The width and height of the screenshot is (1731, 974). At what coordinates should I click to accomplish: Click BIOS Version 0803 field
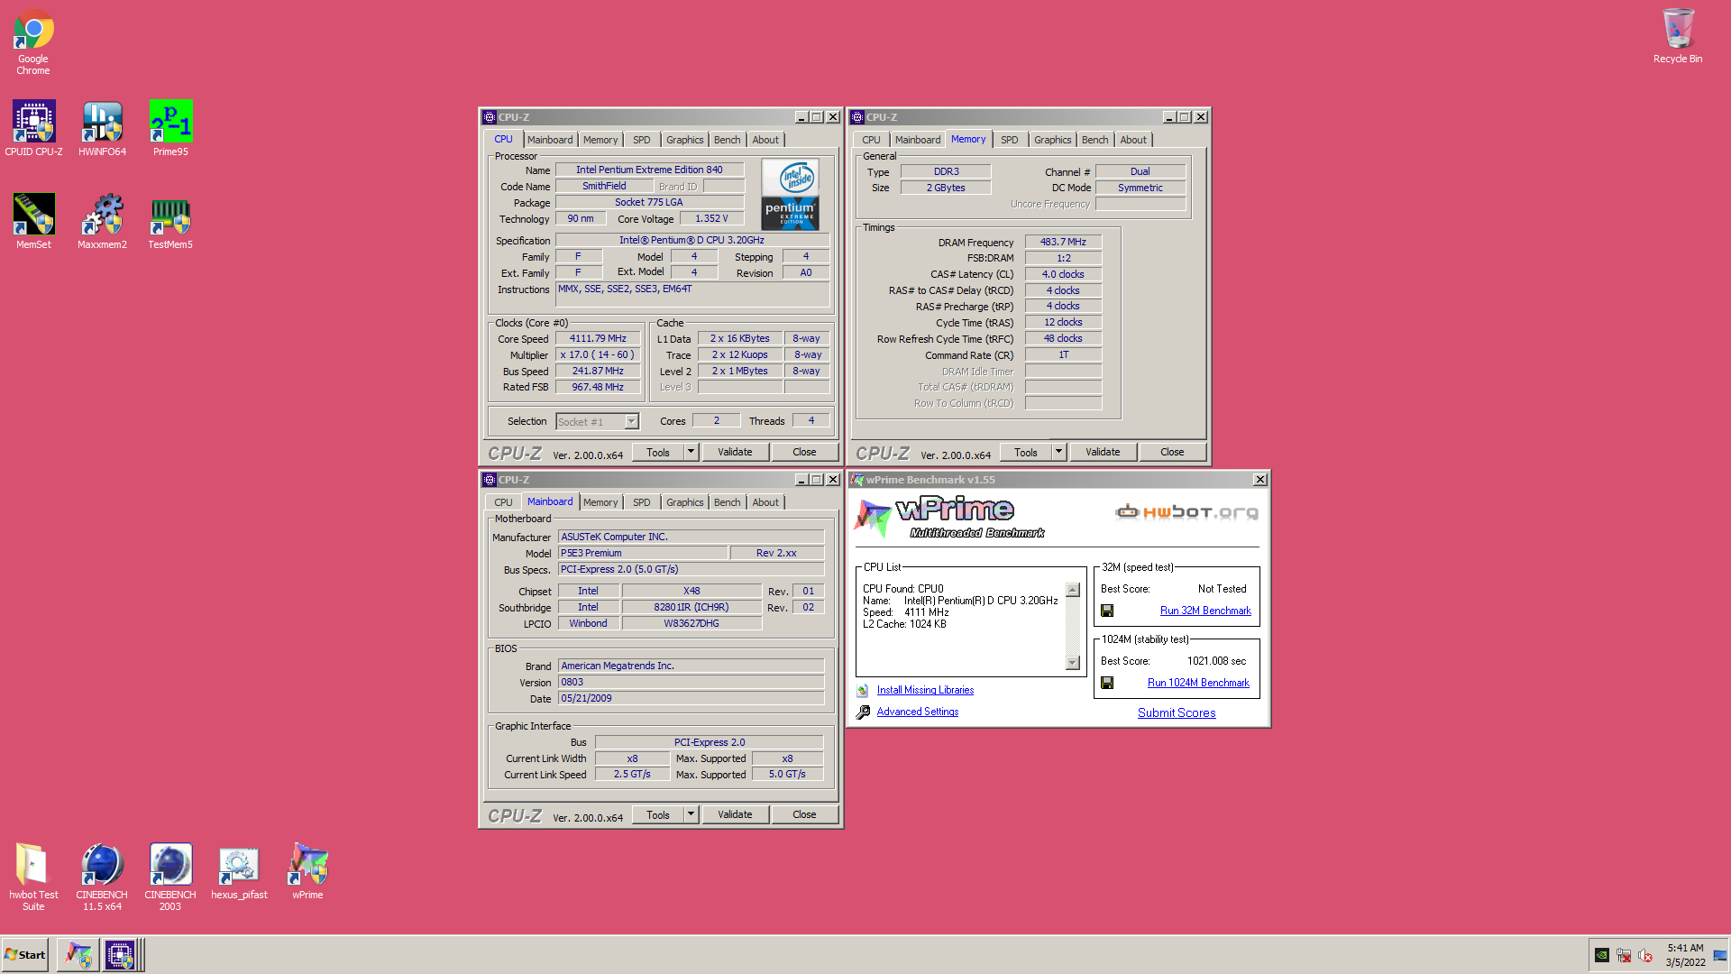691,682
